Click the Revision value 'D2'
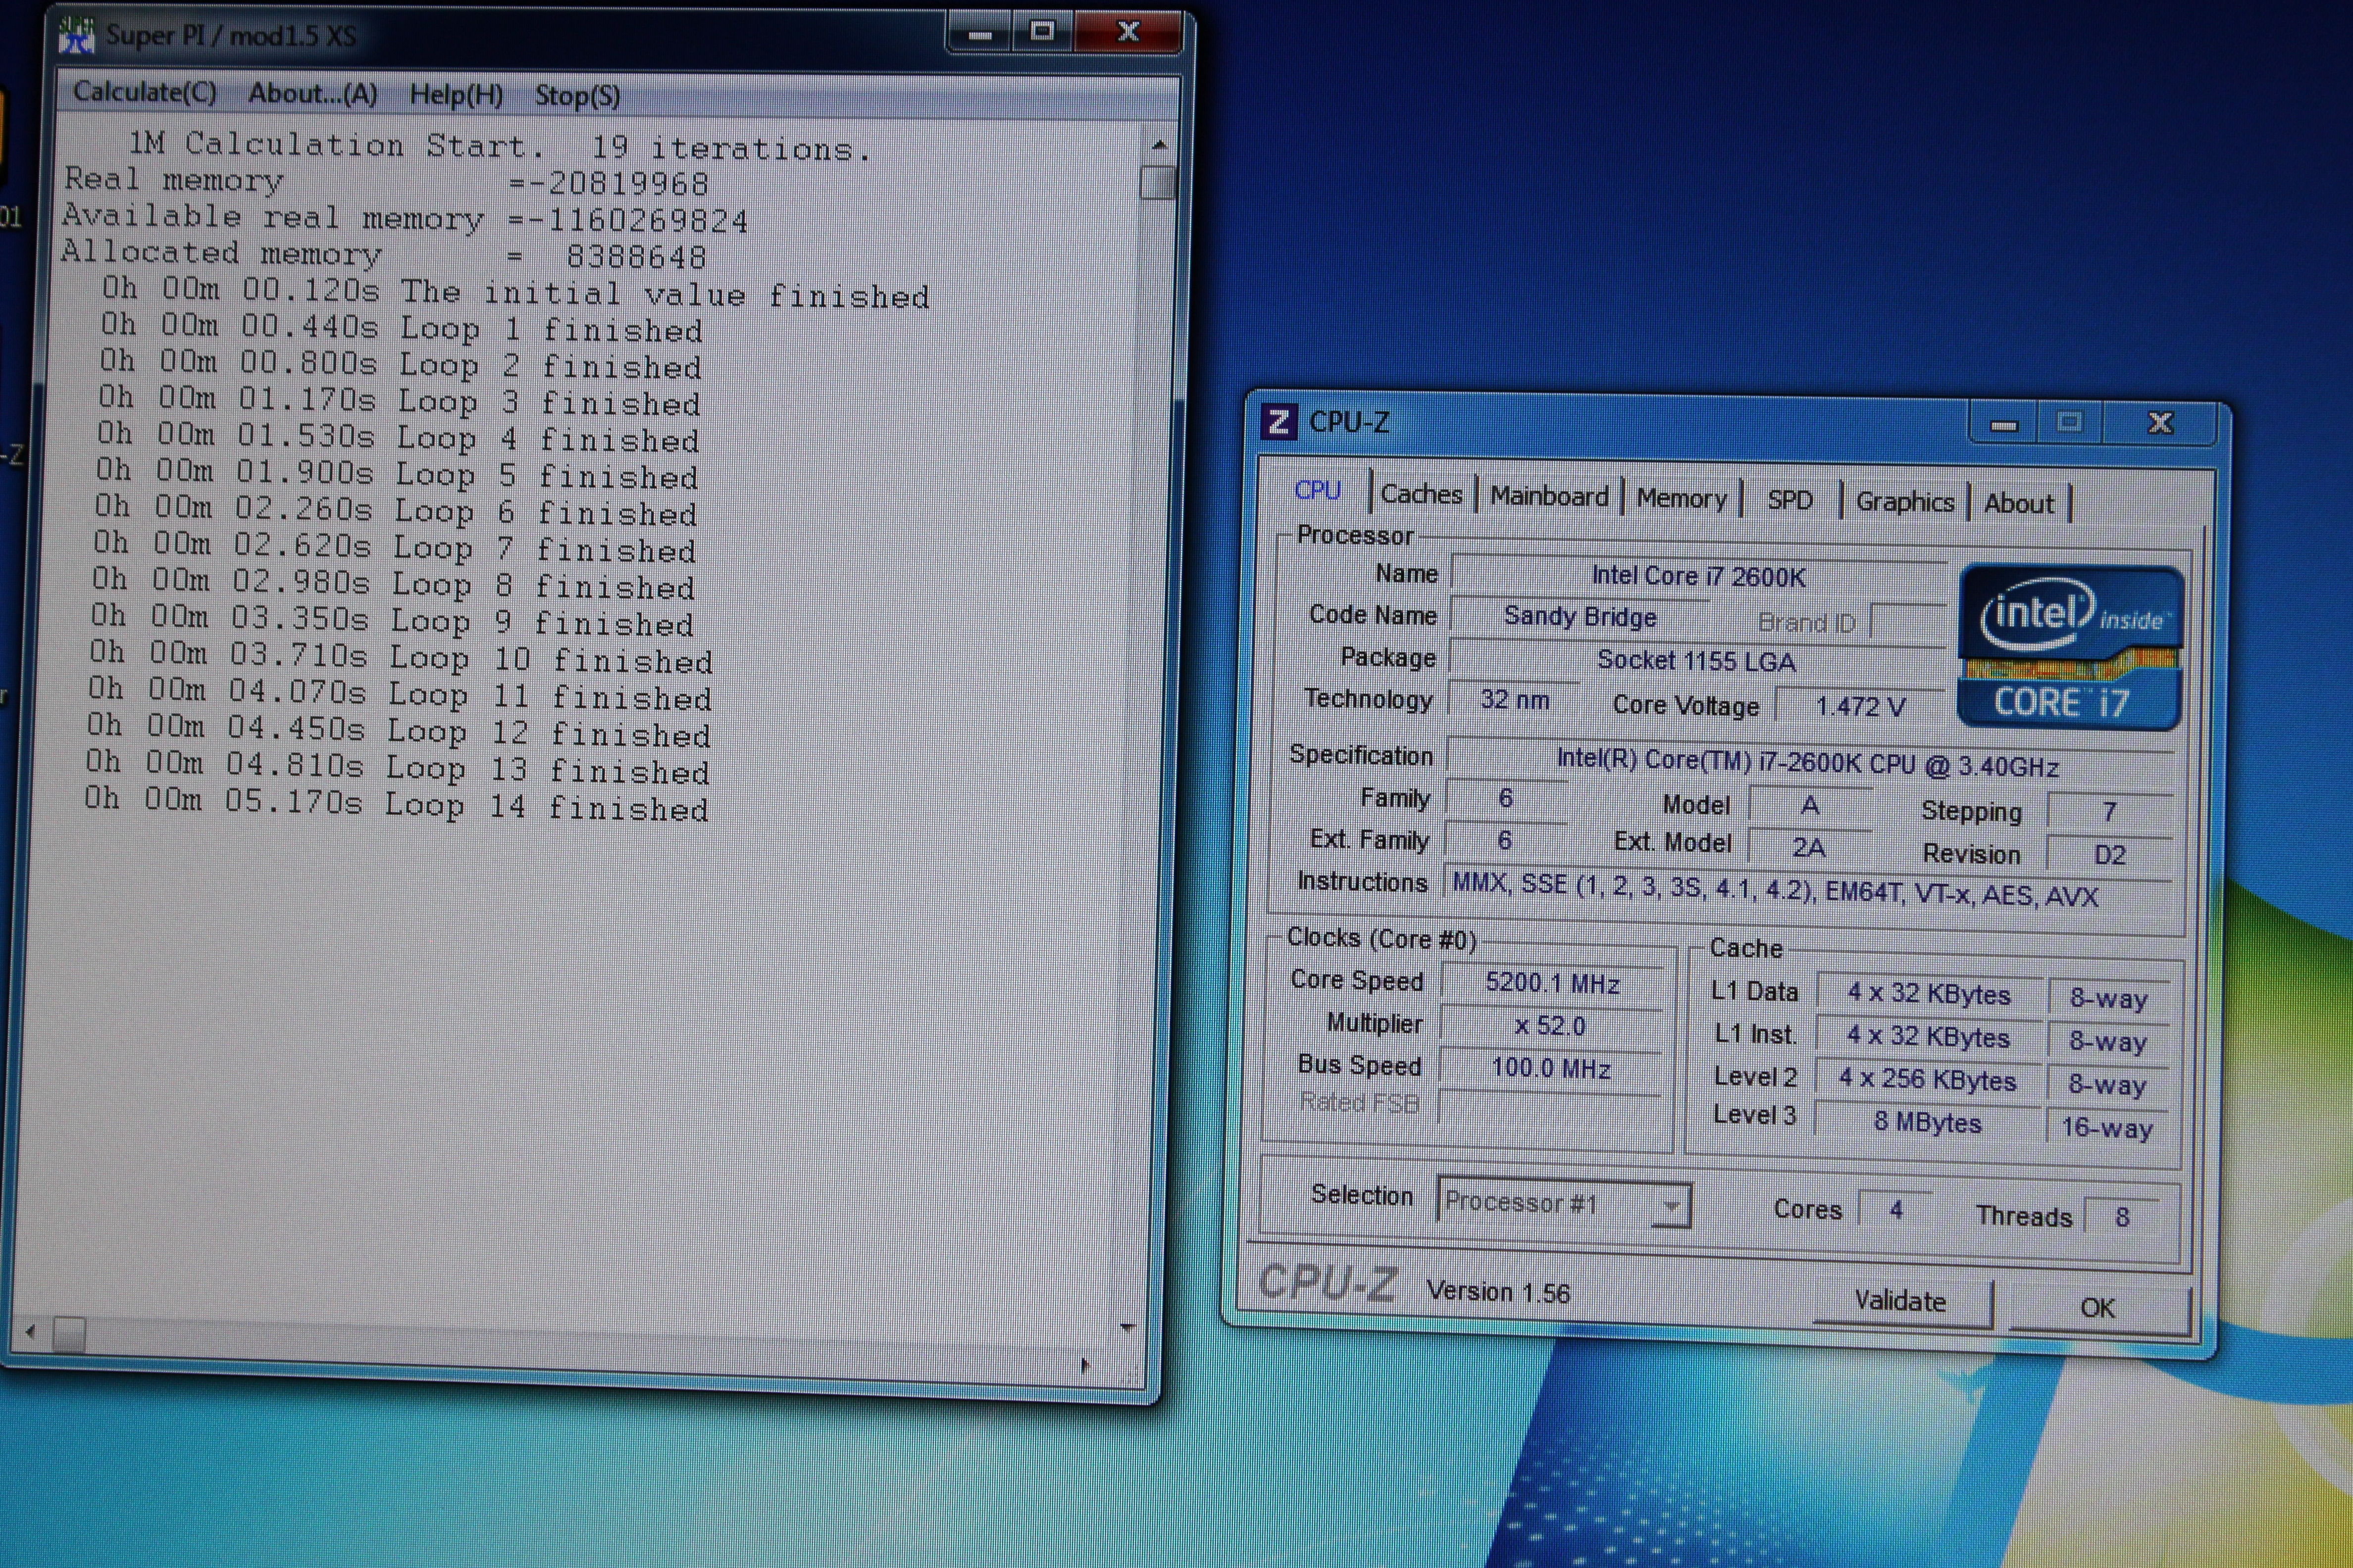The width and height of the screenshot is (2353, 1568). (2109, 855)
